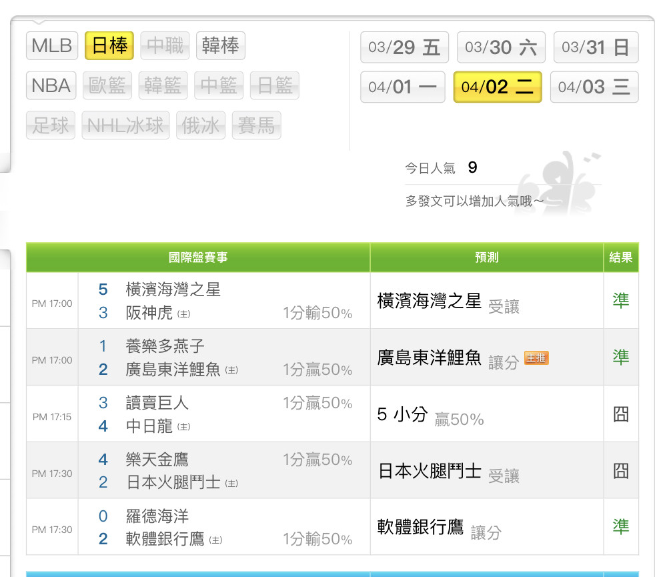Go to the 03/31 日 date

point(596,47)
